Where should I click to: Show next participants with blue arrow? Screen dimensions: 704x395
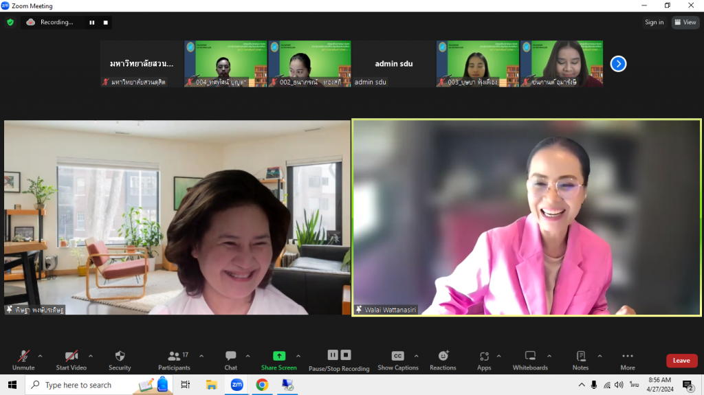(618, 64)
